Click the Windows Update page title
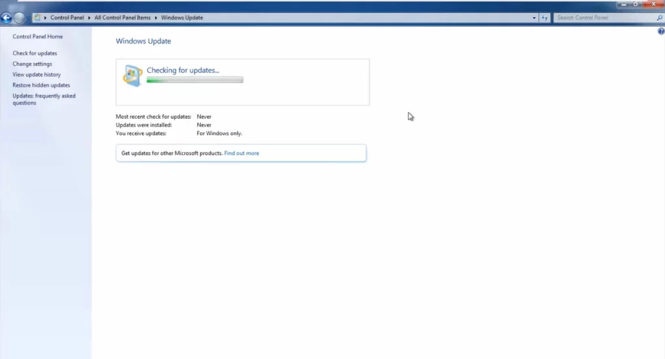Screen dimensions: 665x359 144,41
